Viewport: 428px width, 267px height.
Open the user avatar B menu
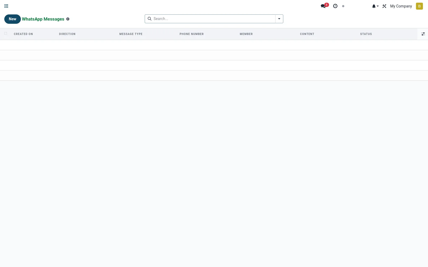click(x=419, y=6)
